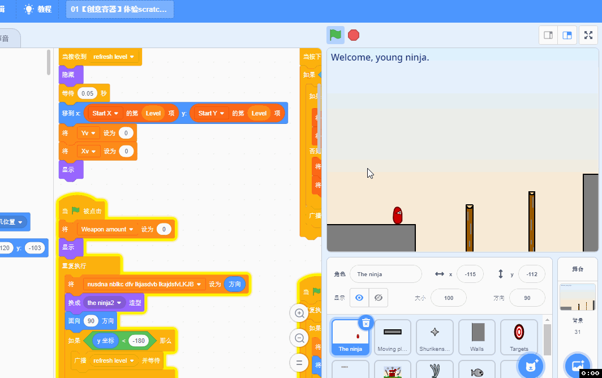The width and height of the screenshot is (602, 378).
Task: Select the red monster sprite thumbnail
Action: click(x=393, y=370)
